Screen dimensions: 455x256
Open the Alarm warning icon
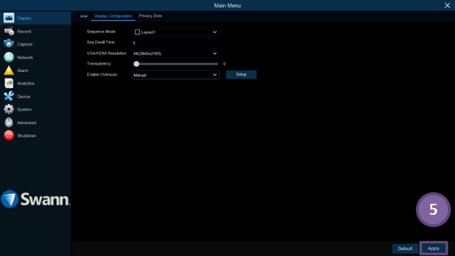(9, 70)
